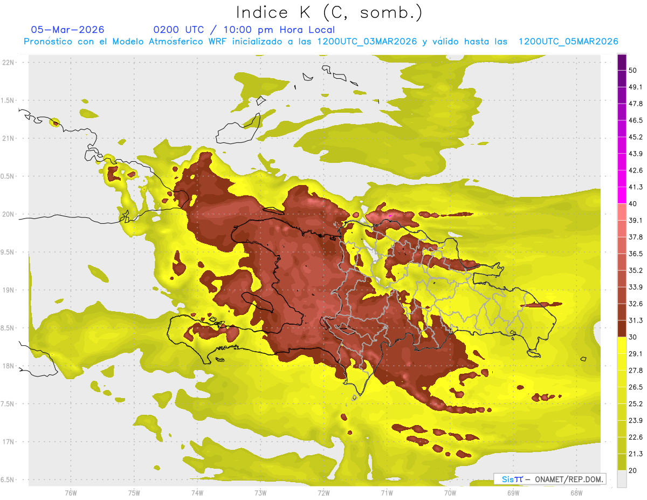Click the colorbar value '46.5'

pos(636,120)
